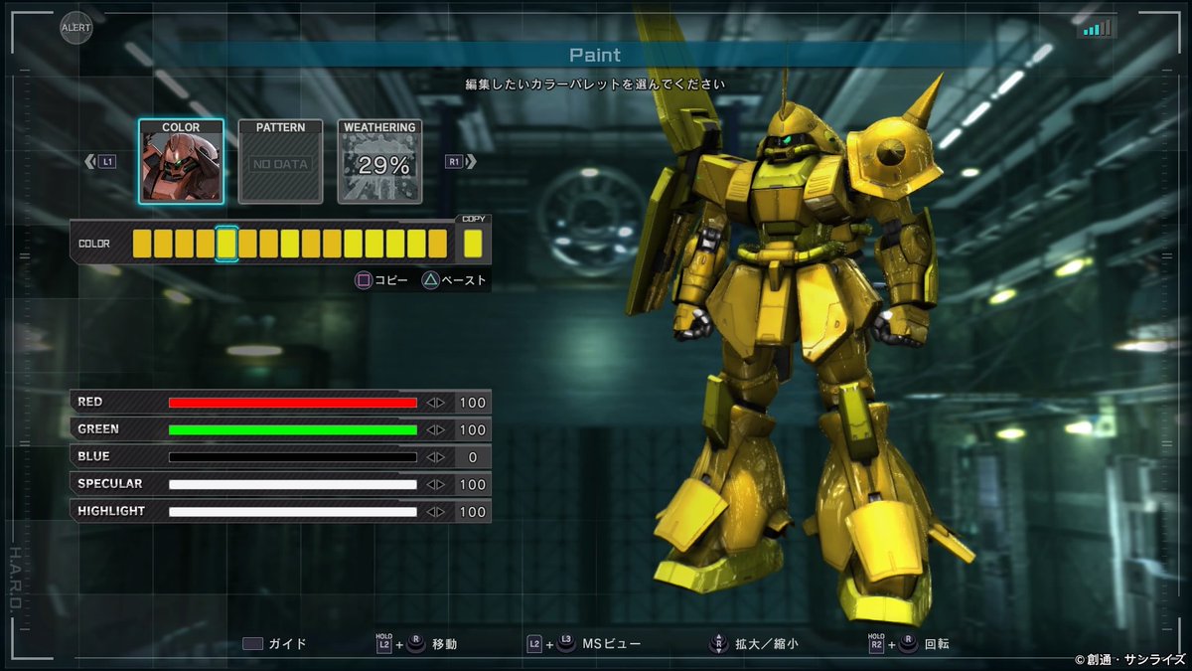Click the RED row label

90,402
